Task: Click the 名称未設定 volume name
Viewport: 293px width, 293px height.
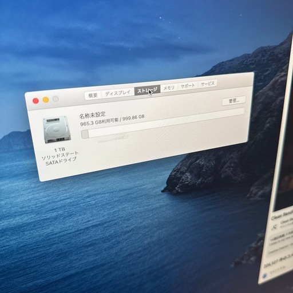Action: [92, 115]
